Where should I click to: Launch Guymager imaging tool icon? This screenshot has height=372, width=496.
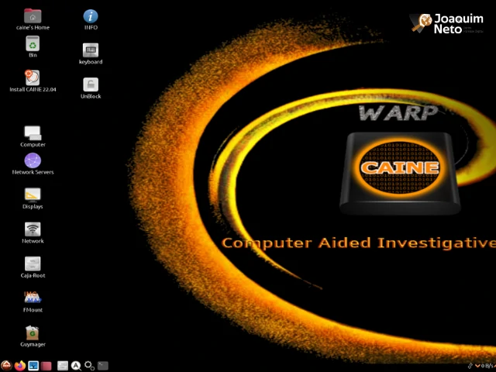tap(33, 332)
